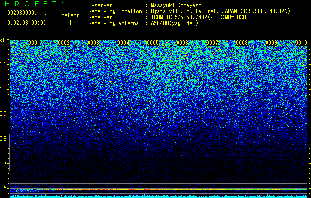Viewport: 311px width, 198px height.
Task: Click the 0.8 kHz axis tick label
Action: (4, 139)
